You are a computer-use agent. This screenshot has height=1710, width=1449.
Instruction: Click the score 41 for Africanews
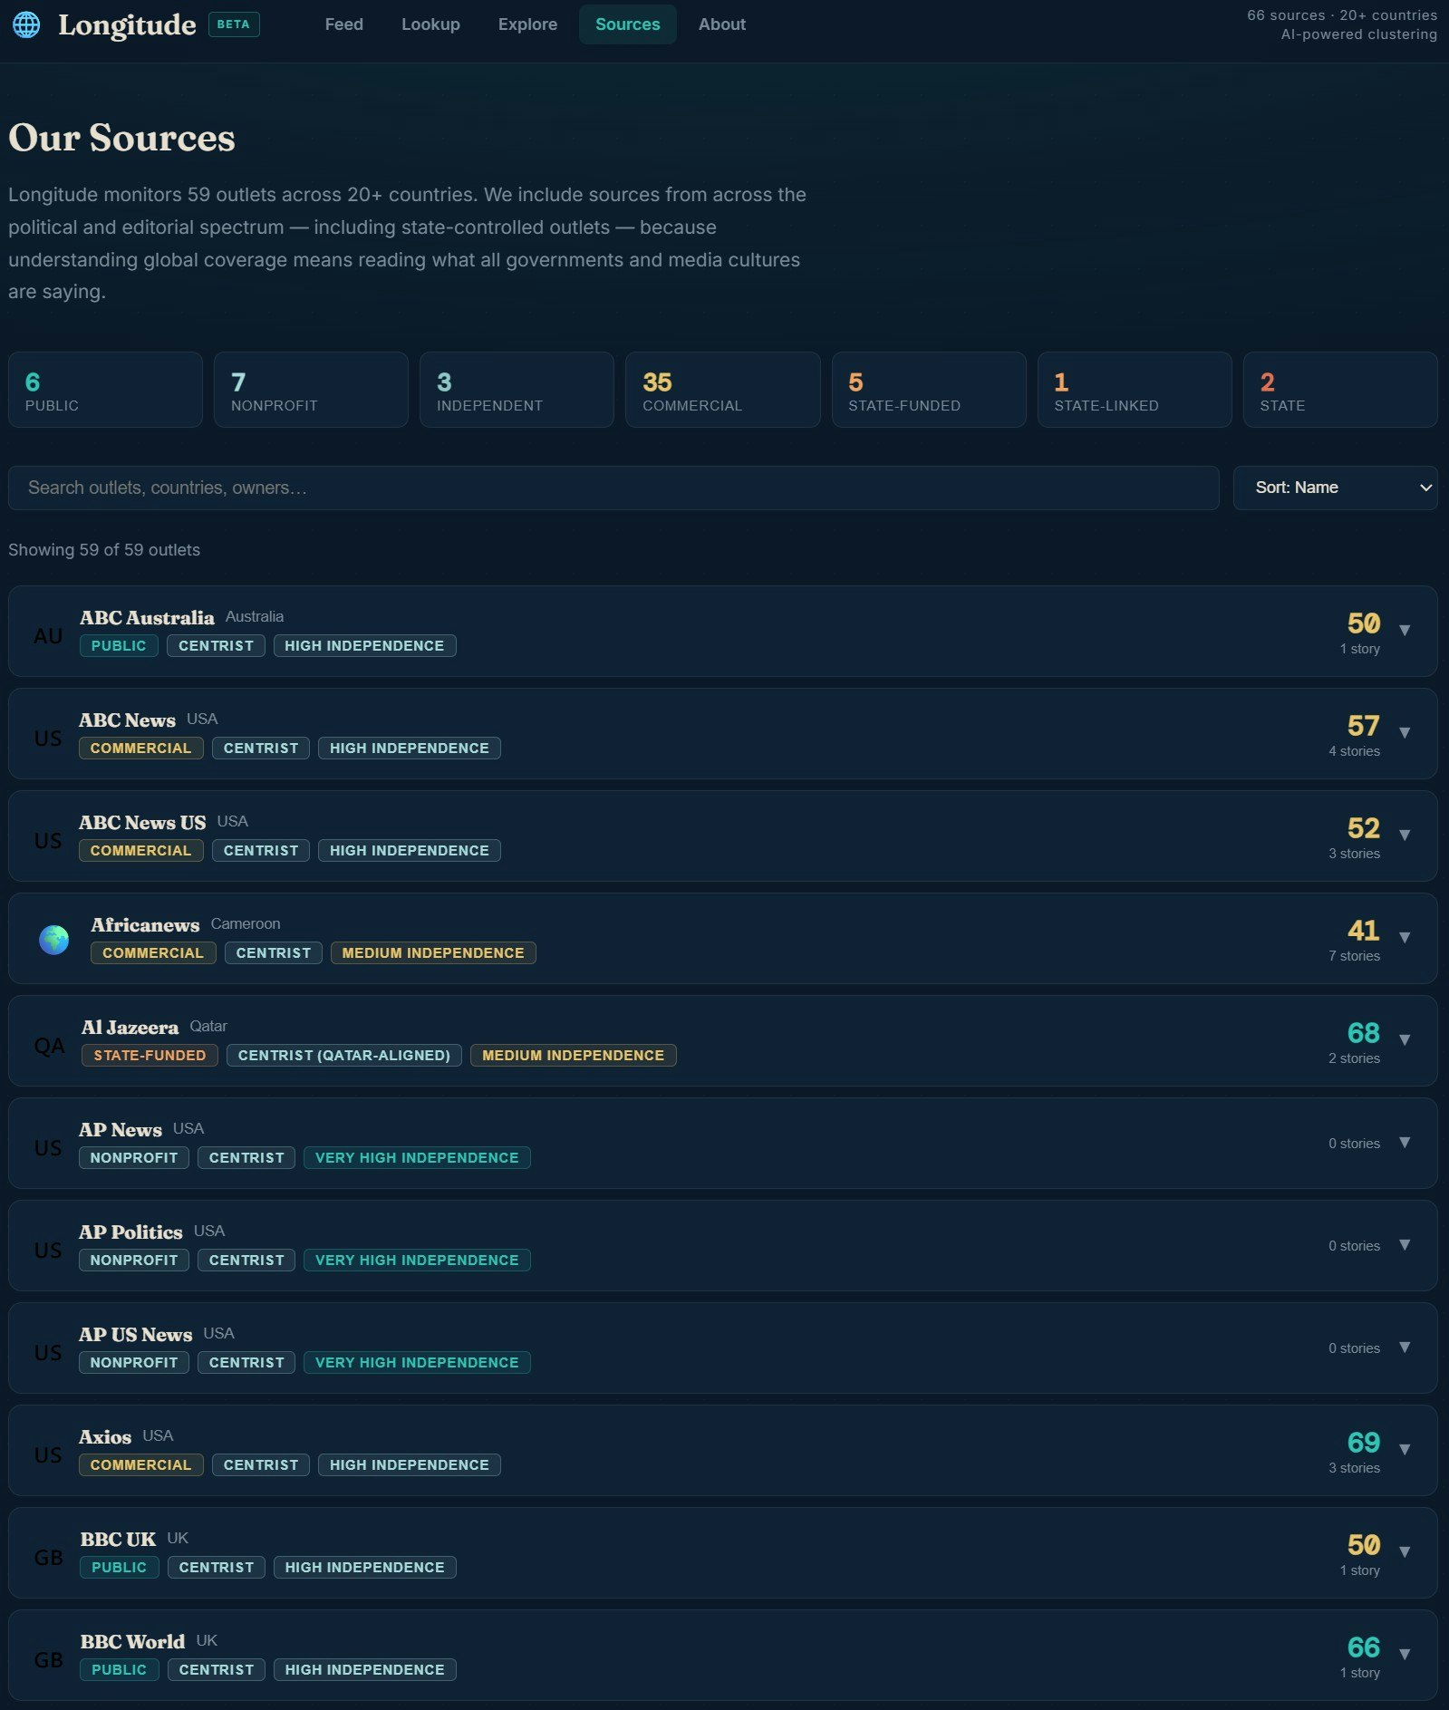(x=1363, y=930)
